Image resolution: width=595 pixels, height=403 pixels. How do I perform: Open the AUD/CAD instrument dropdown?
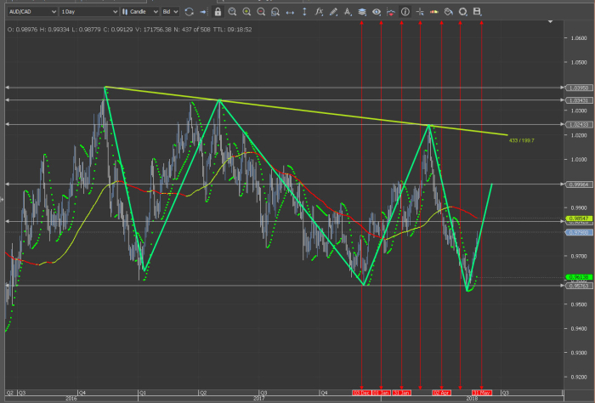[32, 12]
